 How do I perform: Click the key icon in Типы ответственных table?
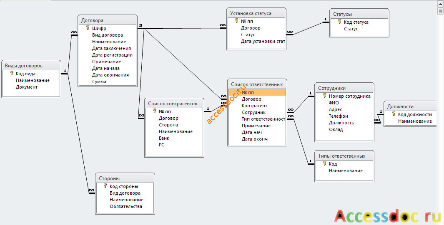coord(325,163)
